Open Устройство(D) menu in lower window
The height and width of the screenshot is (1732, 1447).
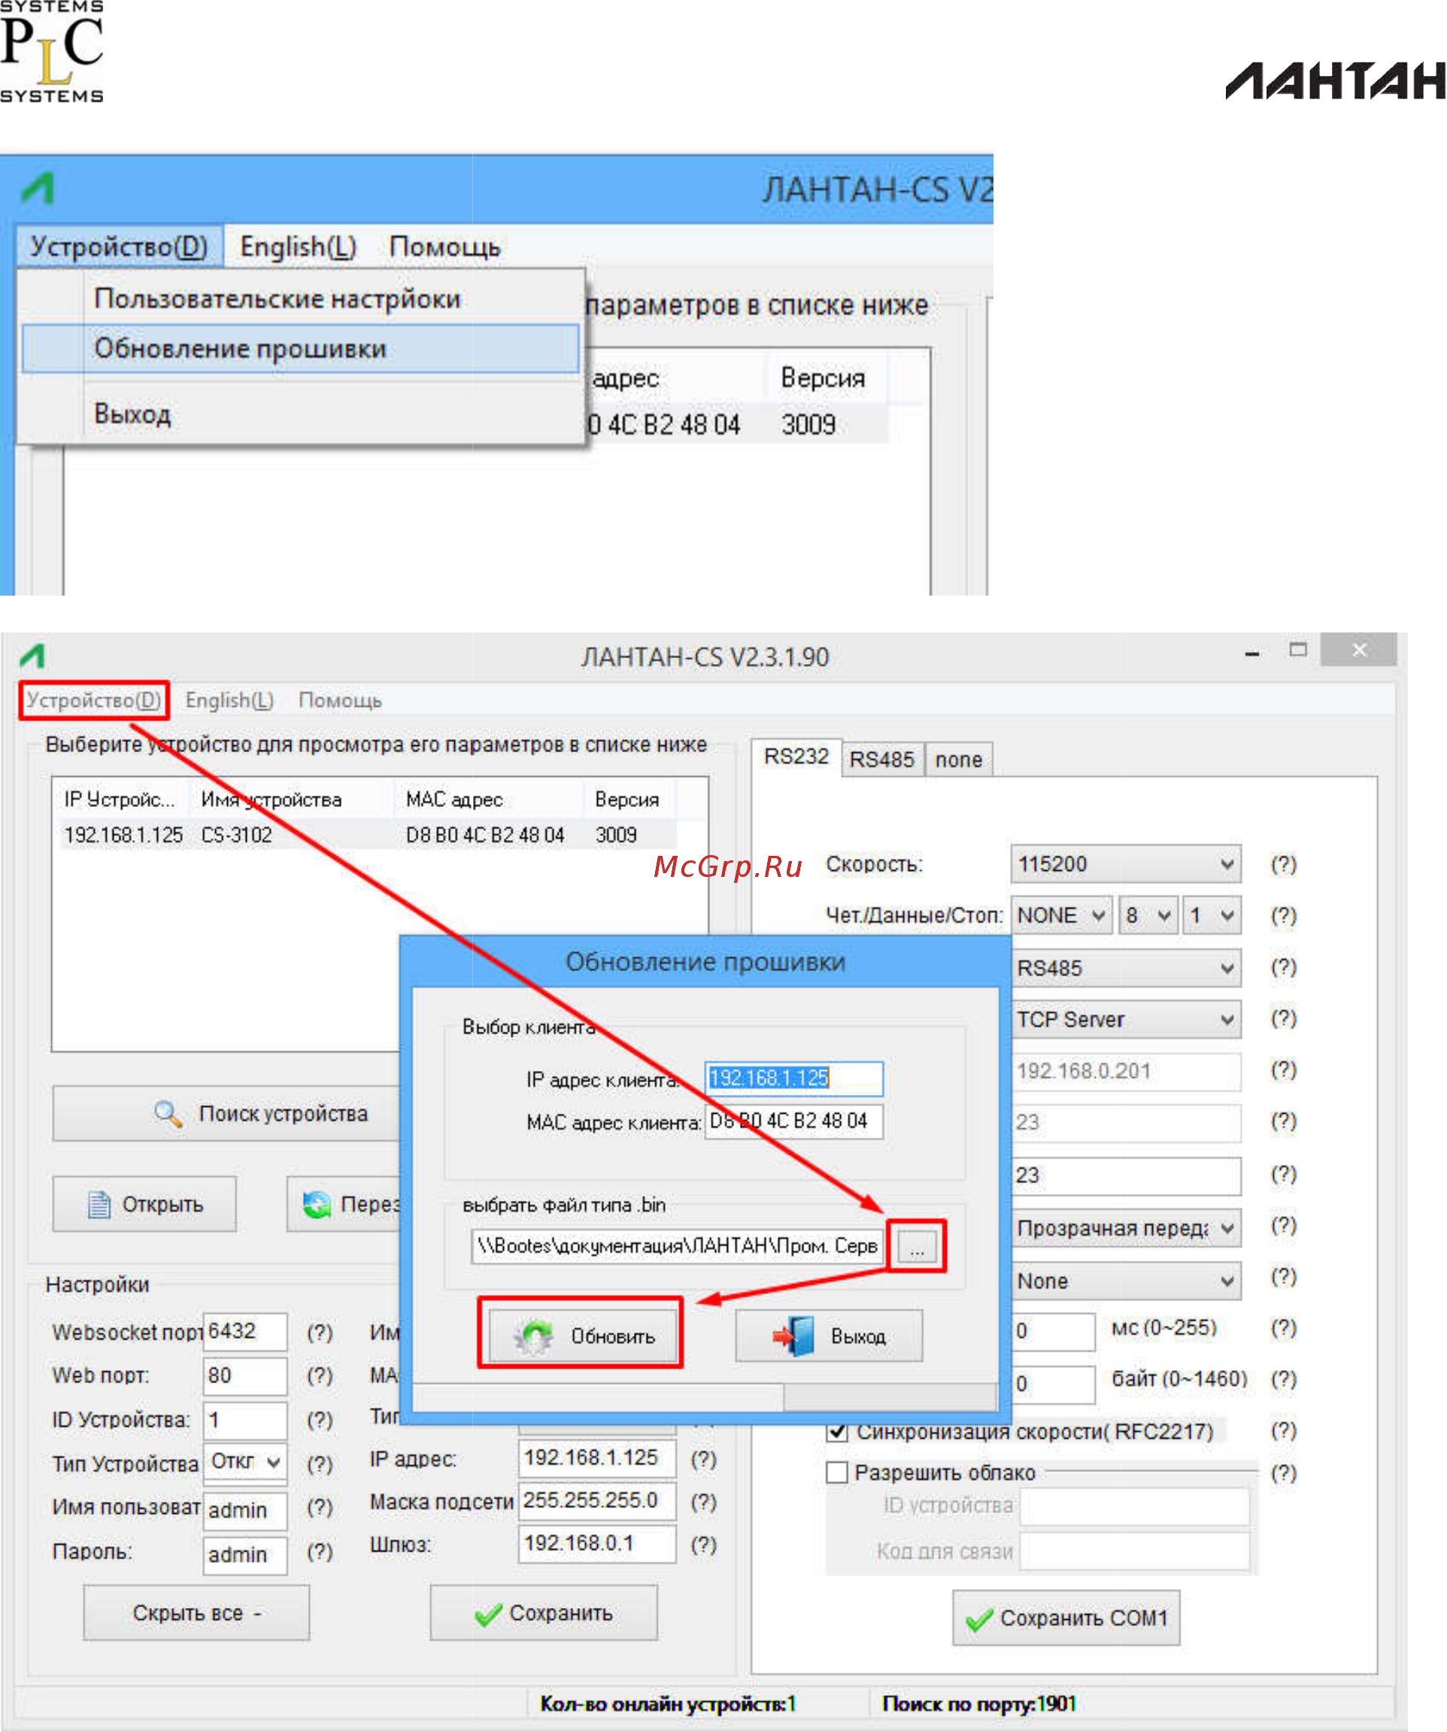coord(93,700)
